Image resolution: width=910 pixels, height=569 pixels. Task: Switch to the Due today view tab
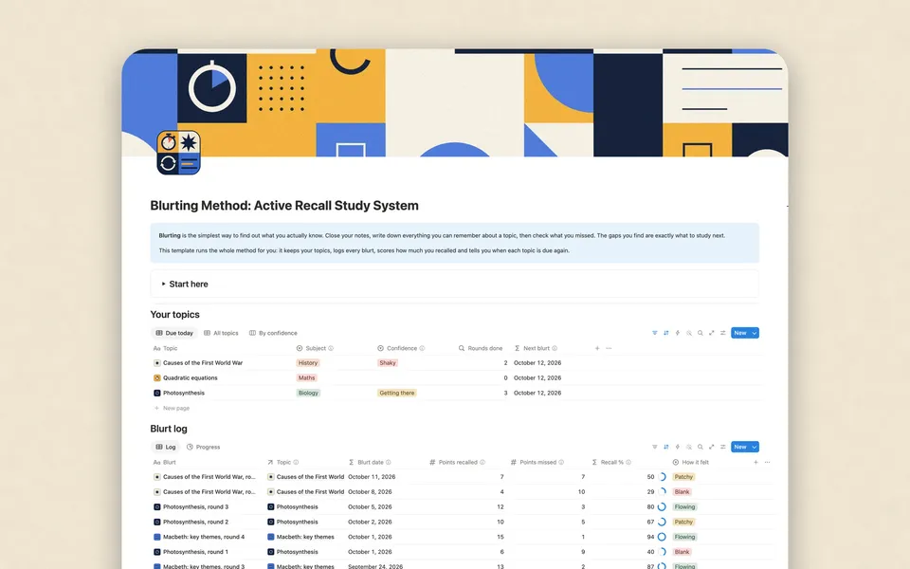[x=174, y=333]
